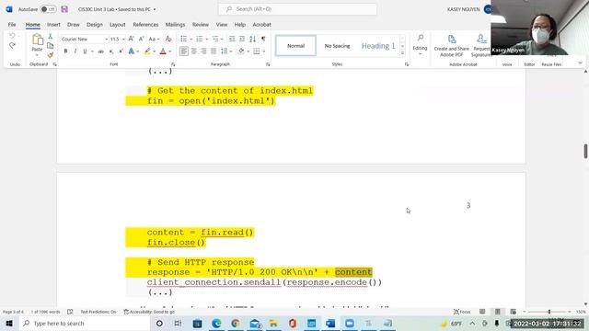Click Accessibility: Good to go status
Viewport: 589px width, 331px height.
(149, 312)
